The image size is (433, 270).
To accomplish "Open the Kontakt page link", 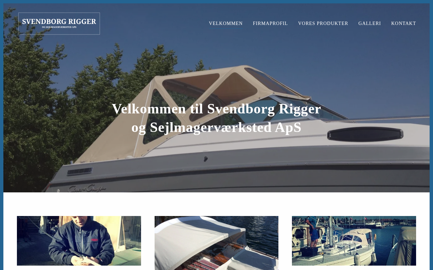I will 404,24.
